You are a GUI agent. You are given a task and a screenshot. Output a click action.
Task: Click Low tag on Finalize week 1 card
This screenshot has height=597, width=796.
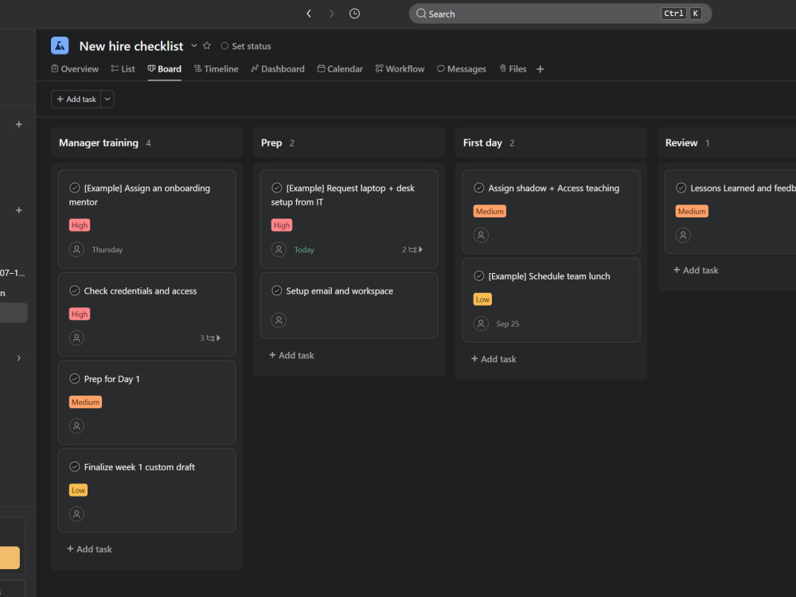tap(78, 490)
